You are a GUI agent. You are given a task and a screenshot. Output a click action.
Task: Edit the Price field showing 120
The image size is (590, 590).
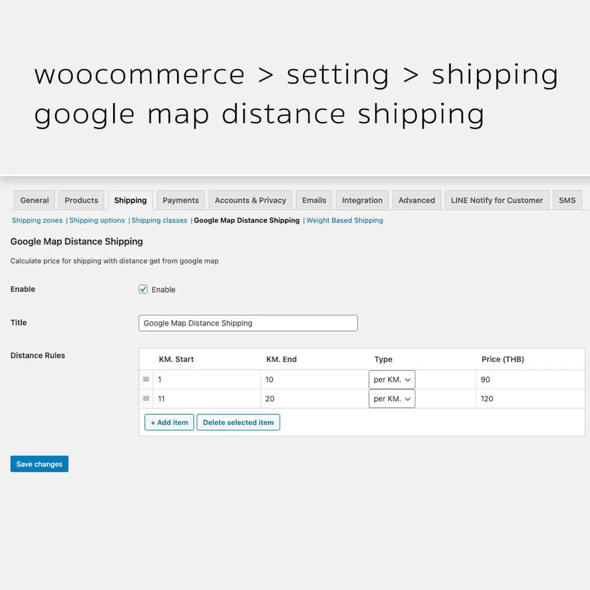529,399
